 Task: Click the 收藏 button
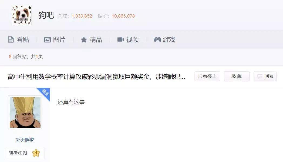237,76
